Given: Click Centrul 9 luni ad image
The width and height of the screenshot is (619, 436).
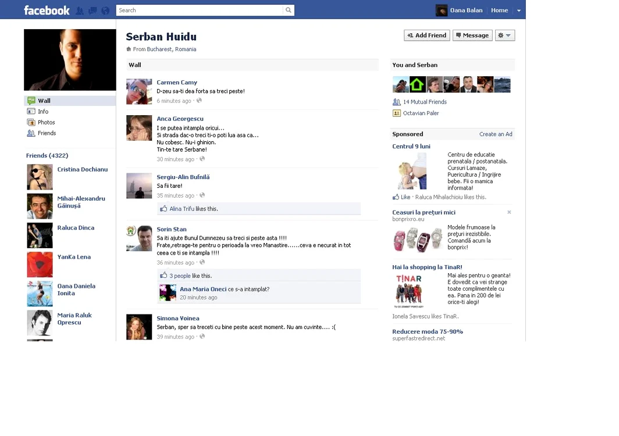Looking at the screenshot, I should (x=412, y=171).
